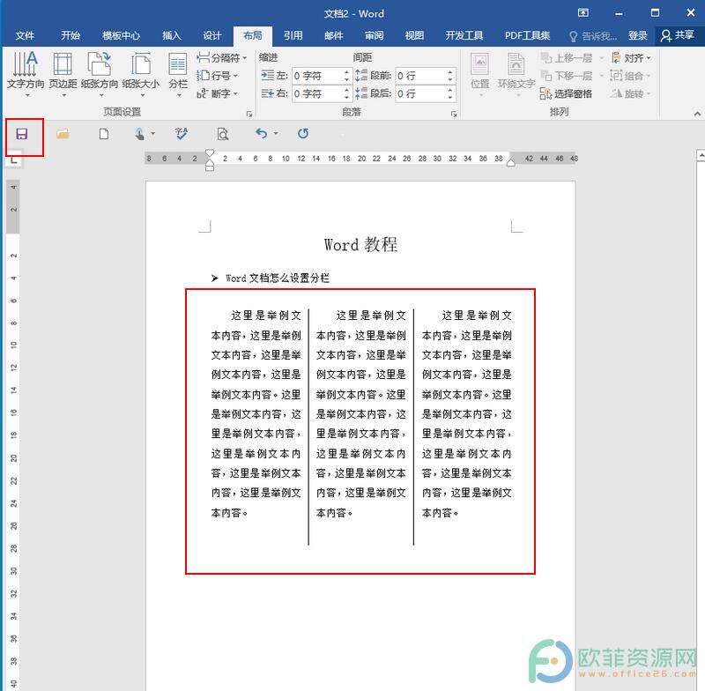
Task: Open the 选择窗格 selection pane
Action: [567, 93]
